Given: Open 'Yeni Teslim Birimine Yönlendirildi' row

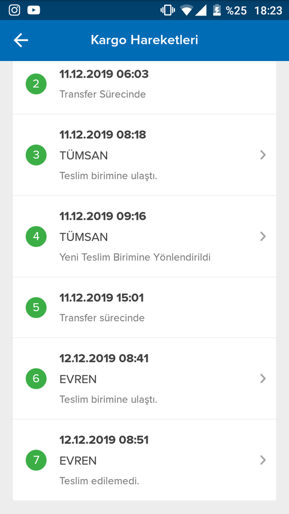Looking at the screenshot, I should pyautogui.click(x=144, y=236).
